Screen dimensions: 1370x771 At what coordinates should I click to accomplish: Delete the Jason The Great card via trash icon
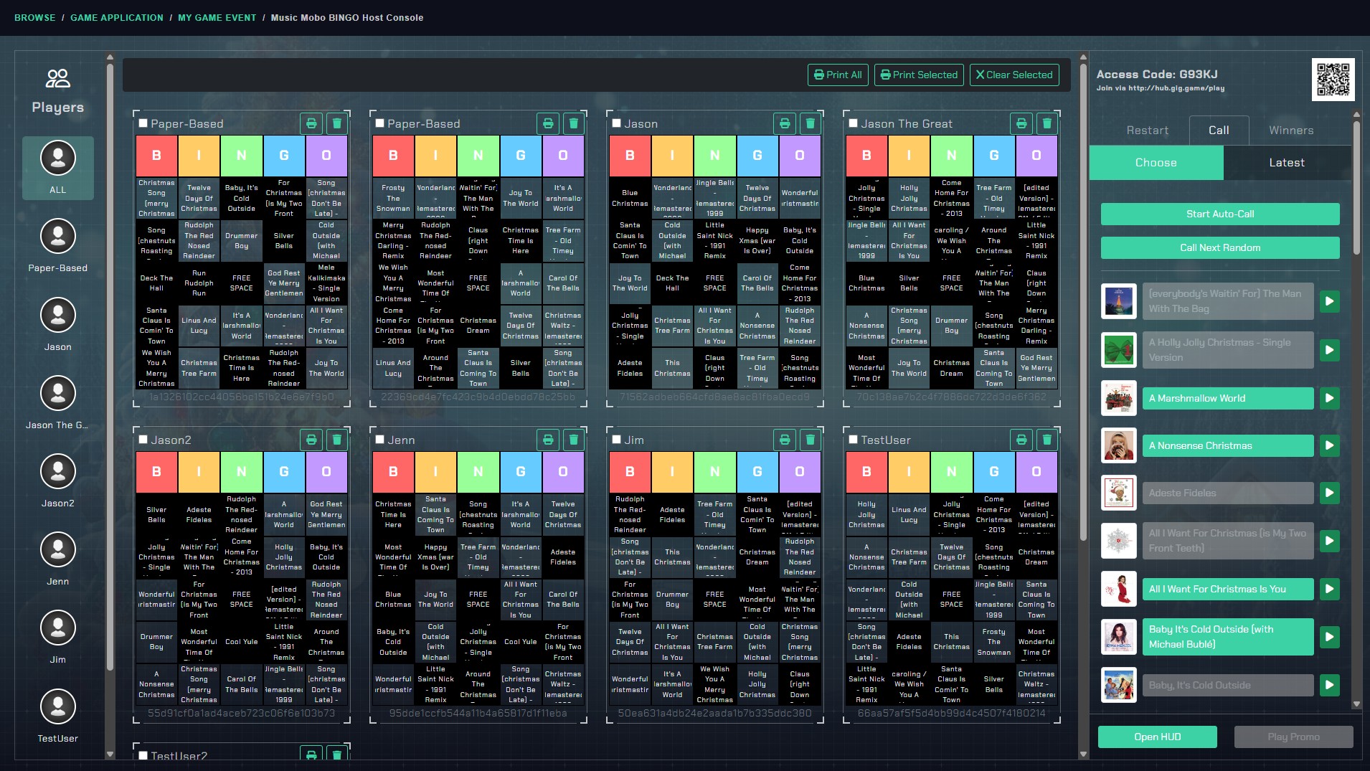(1047, 123)
